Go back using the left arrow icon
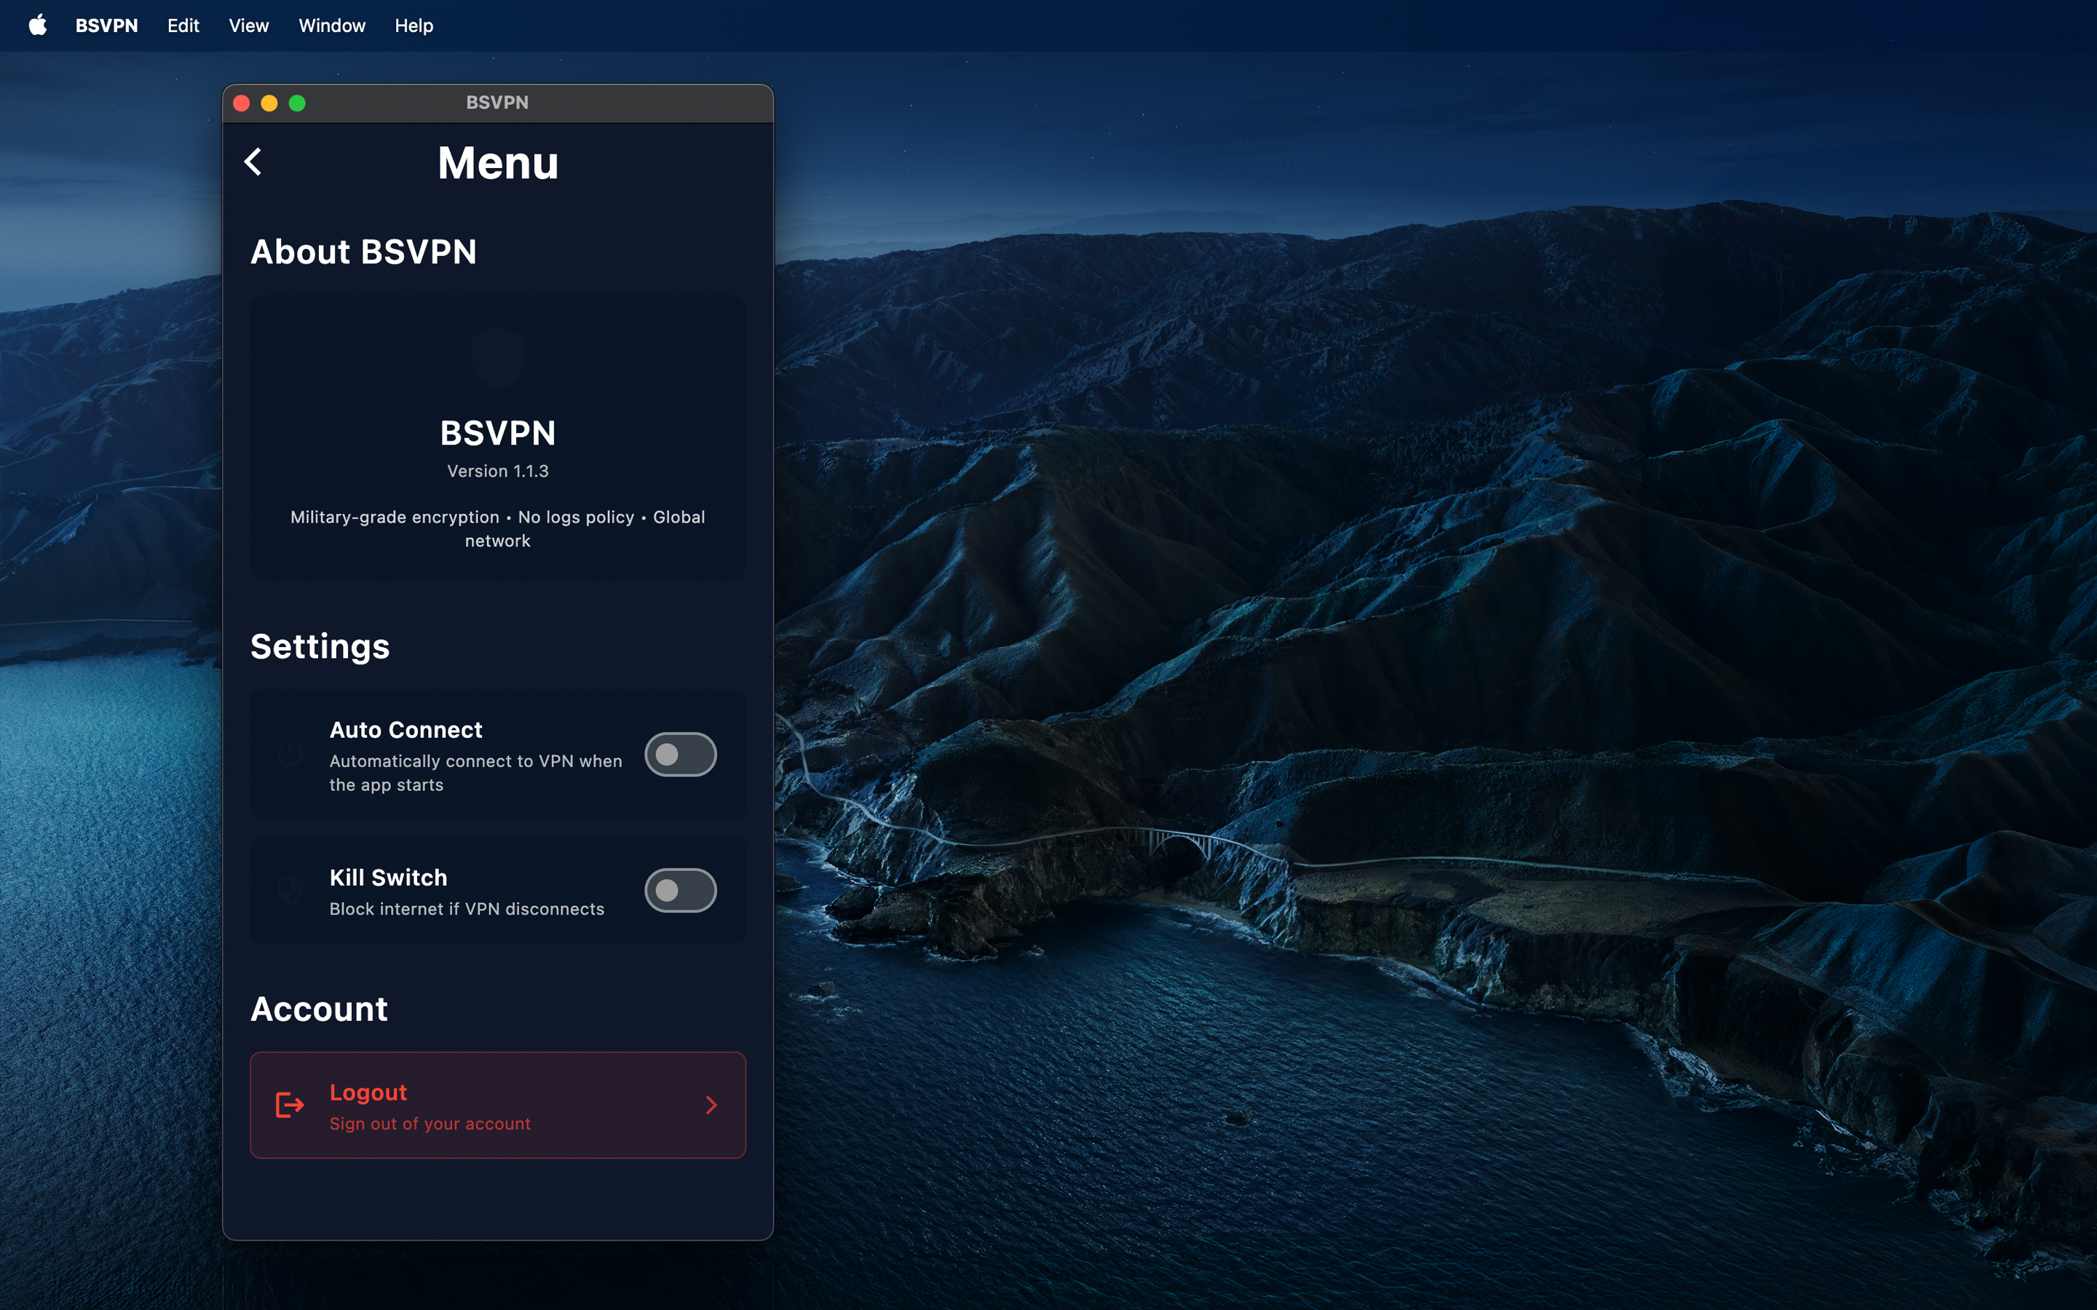 coord(253,162)
